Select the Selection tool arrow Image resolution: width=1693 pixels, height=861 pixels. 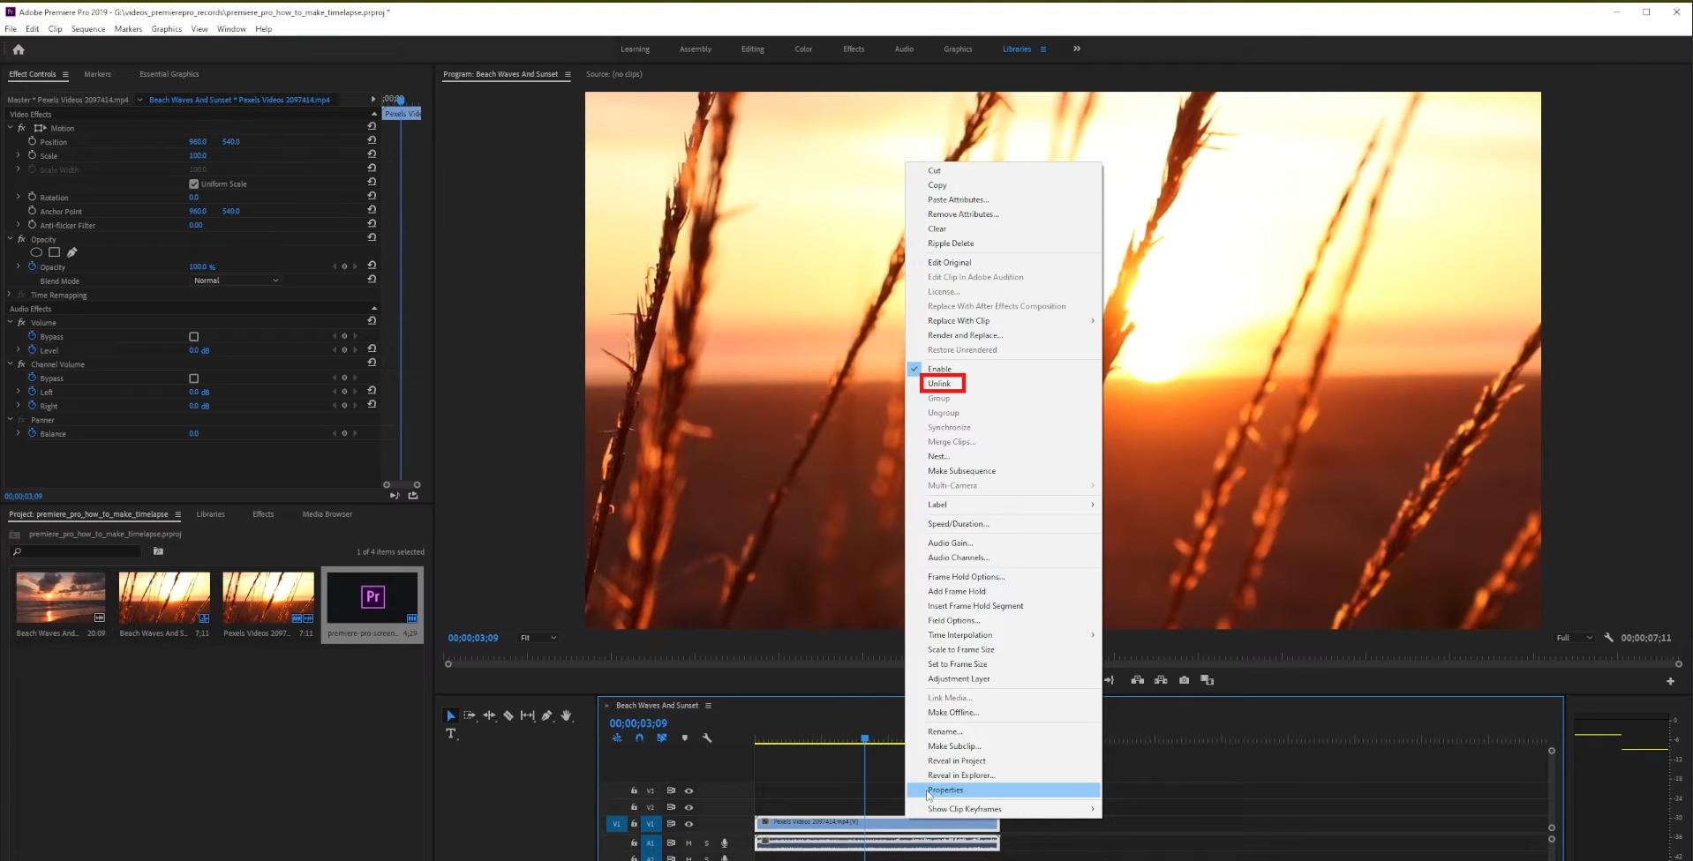[450, 715]
